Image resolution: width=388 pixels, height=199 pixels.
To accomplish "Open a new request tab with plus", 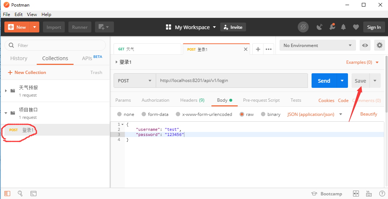I will pos(258,49).
